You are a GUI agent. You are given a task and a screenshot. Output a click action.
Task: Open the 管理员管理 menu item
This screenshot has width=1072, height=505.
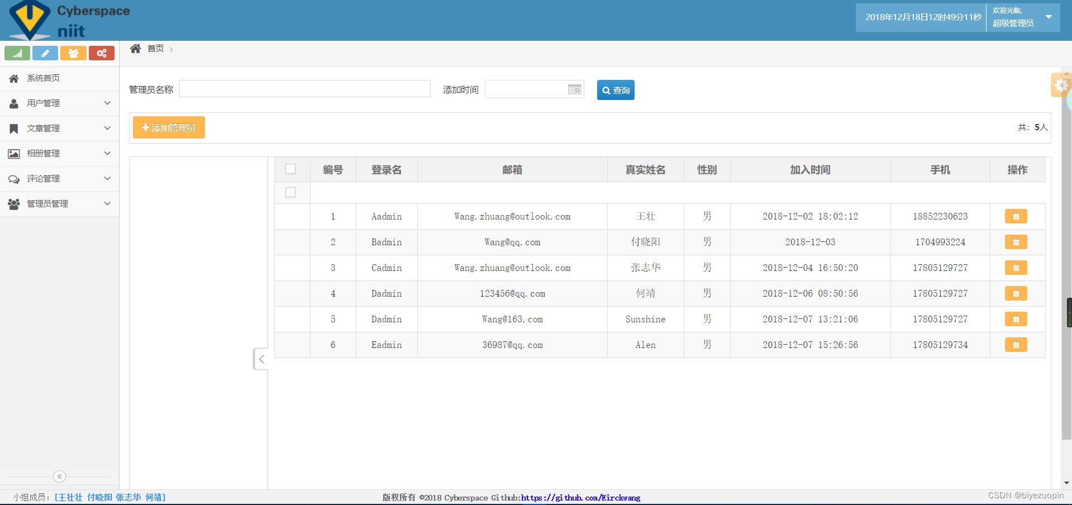[x=60, y=204]
